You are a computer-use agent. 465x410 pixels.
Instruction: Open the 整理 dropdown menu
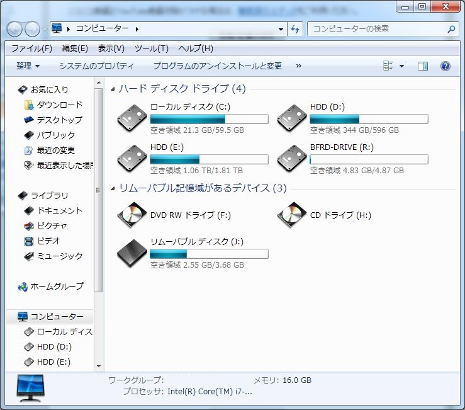28,66
